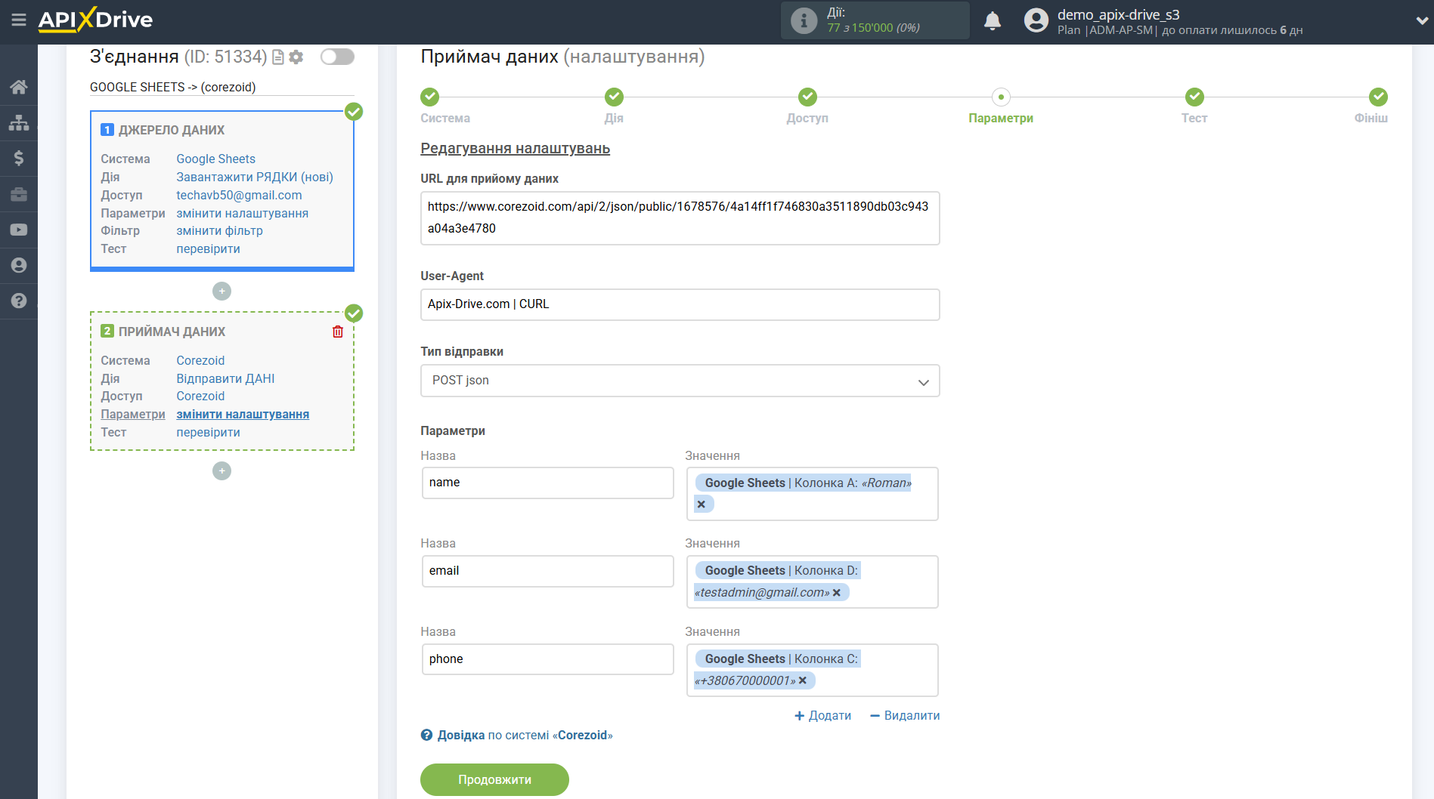Click the phone value box
This screenshot has height=799, width=1434.
[x=812, y=670]
